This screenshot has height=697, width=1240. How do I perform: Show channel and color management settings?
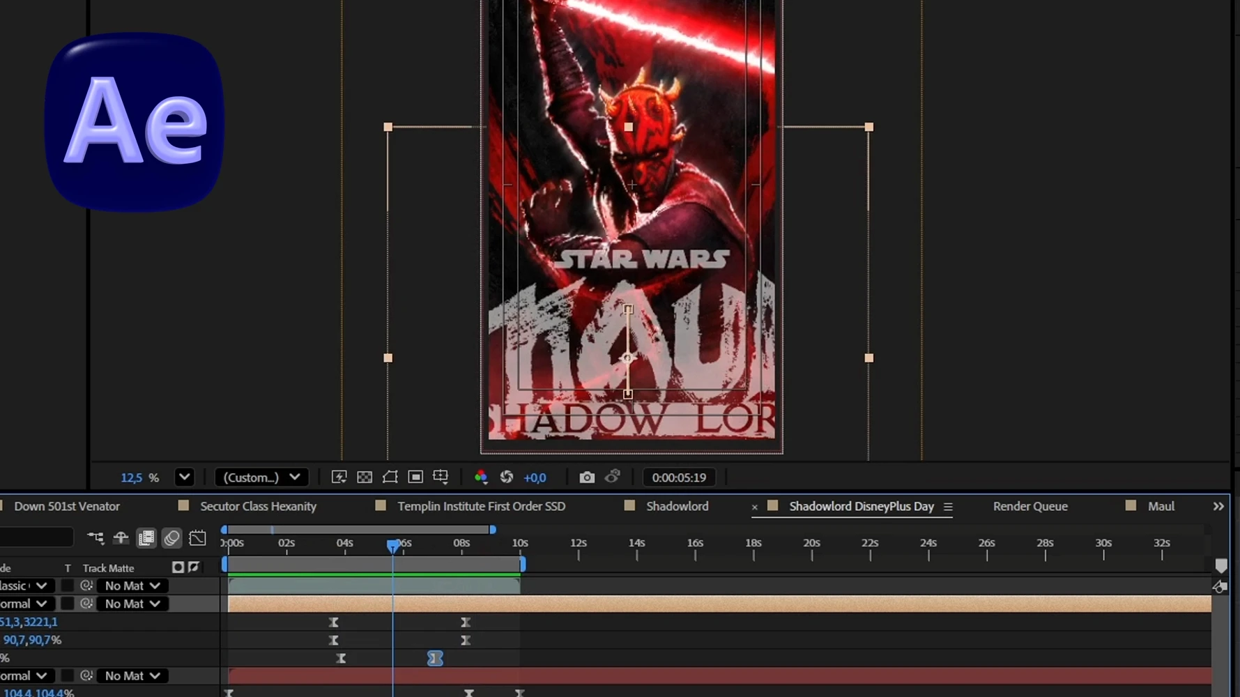pos(481,477)
